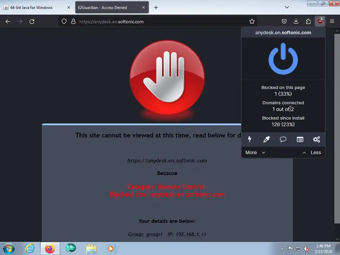Expand the More section in uBlock popup
This screenshot has width=340, height=255.
[255, 152]
